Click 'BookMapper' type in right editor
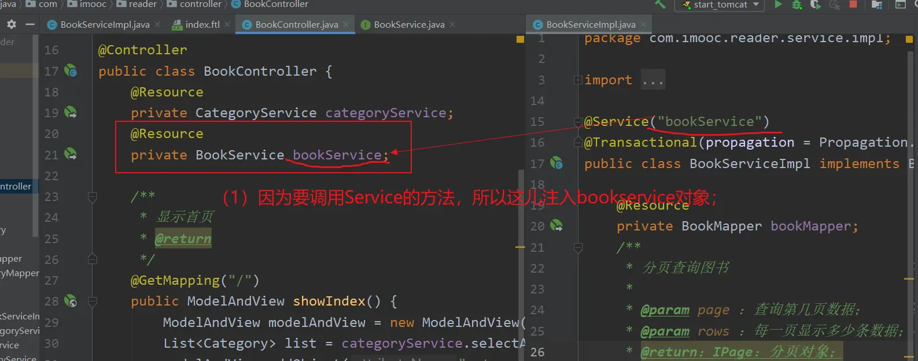Image resolution: width=918 pixels, height=361 pixels. [x=721, y=226]
